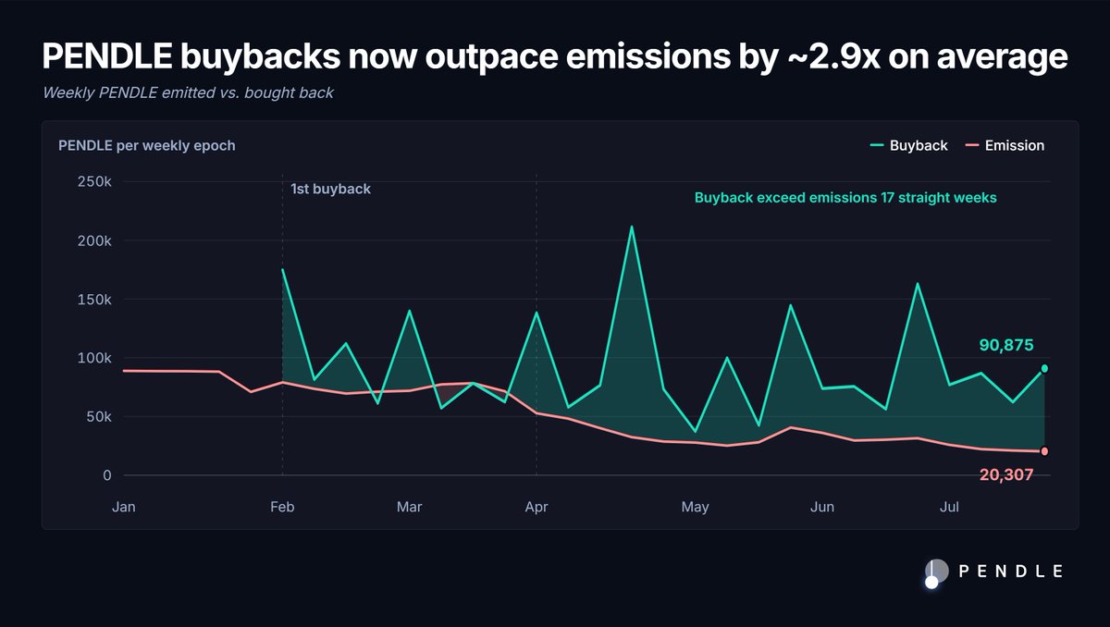The image size is (1110, 627).
Task: Click the Mar x-axis label
Action: (x=409, y=507)
